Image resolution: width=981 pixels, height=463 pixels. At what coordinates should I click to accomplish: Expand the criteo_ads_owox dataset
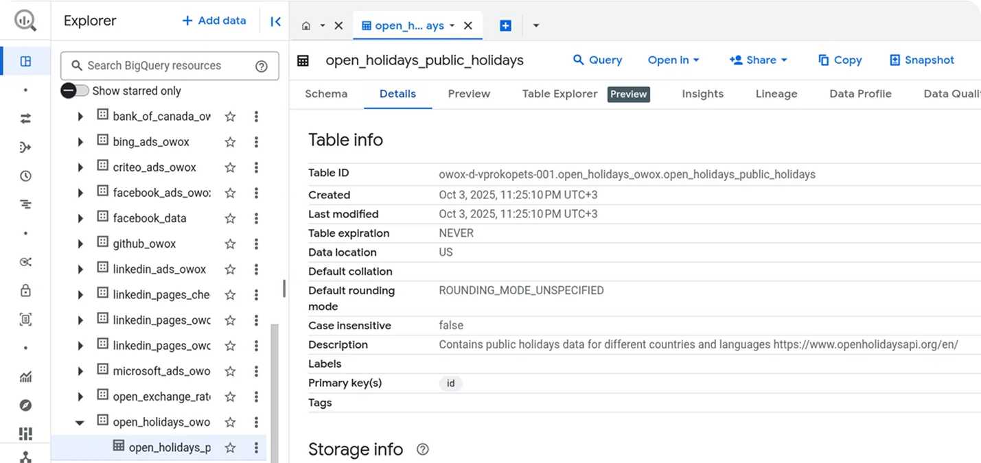80,167
